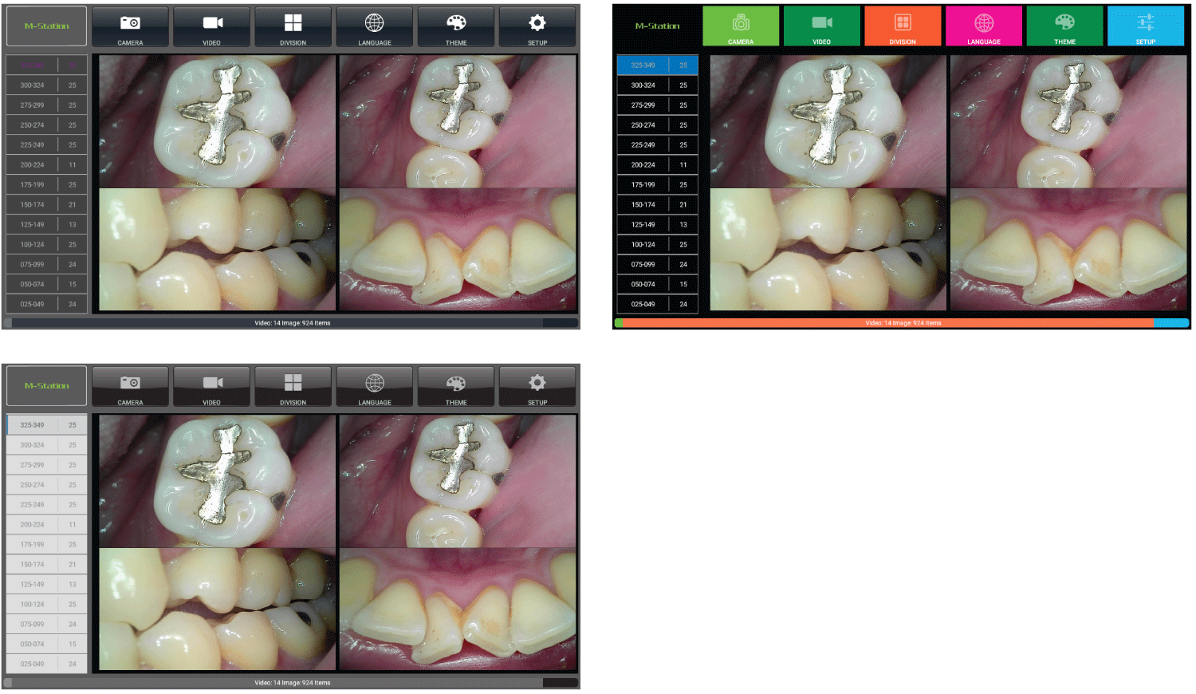
Task: Select the pink LANGUAGE globe icon
Action: tap(984, 26)
